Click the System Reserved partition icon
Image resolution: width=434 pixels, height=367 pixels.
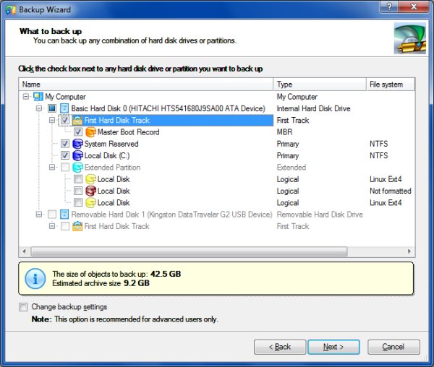77,144
